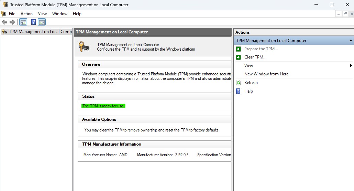Expand the View submenu arrow in Actions
Viewport: 354px width, 191px height.
point(351,65)
